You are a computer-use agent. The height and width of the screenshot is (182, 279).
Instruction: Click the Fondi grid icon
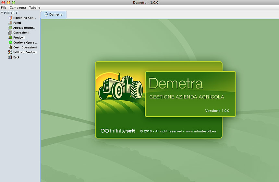tap(10, 23)
